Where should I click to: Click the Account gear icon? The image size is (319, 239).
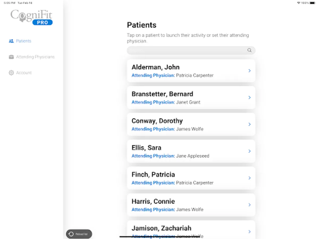coord(11,73)
